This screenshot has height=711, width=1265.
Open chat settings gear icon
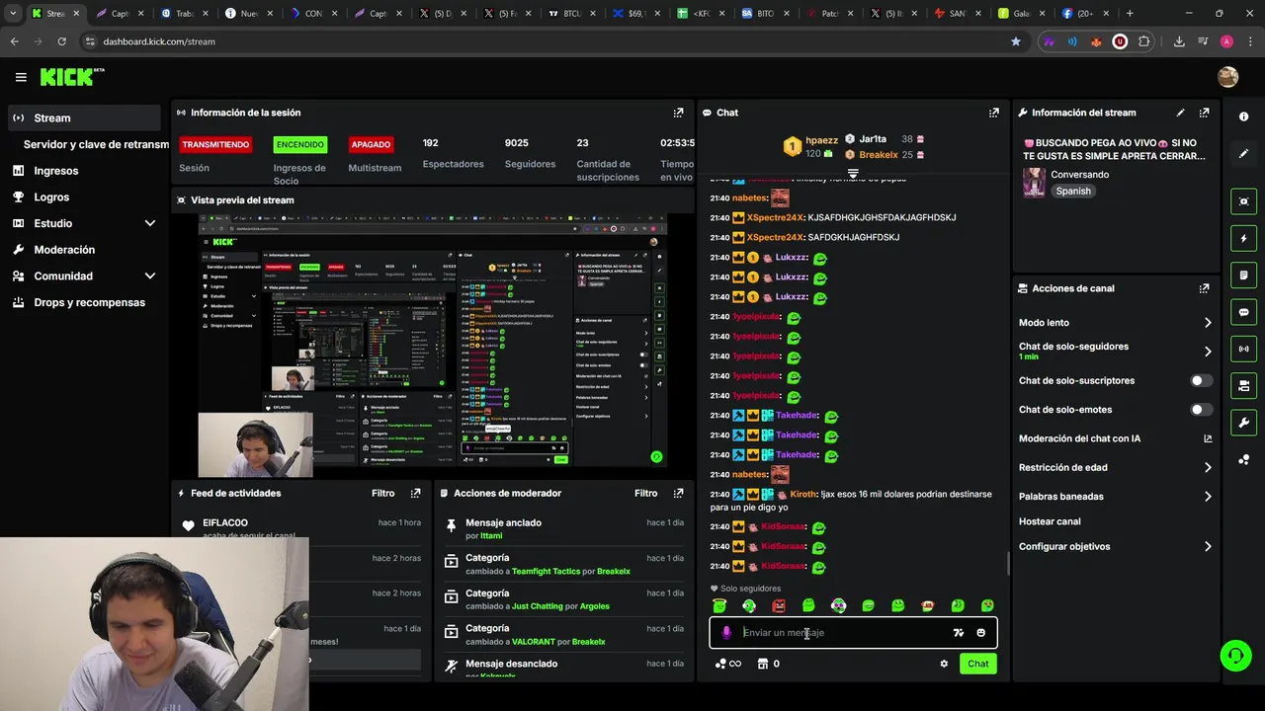(x=944, y=664)
